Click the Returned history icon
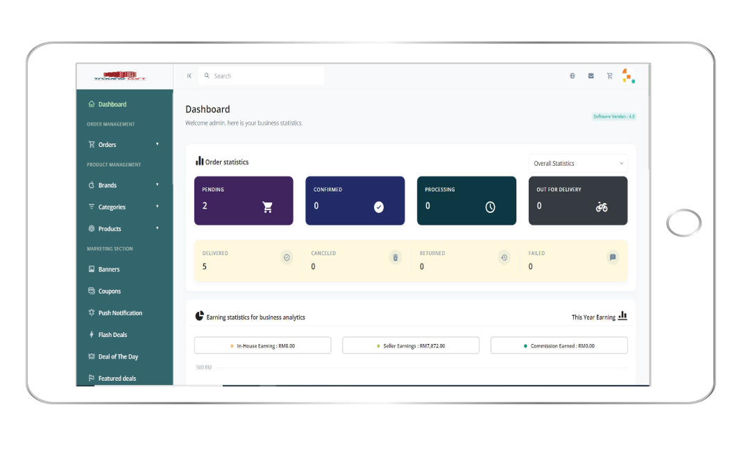 (504, 257)
